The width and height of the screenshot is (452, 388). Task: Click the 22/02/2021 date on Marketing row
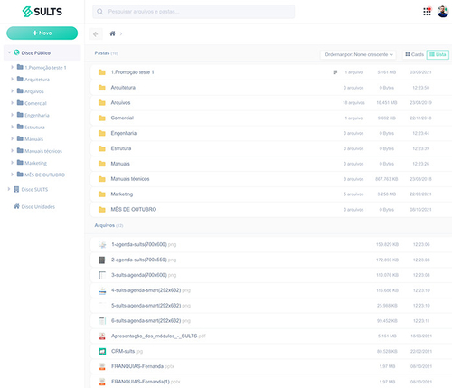point(420,194)
